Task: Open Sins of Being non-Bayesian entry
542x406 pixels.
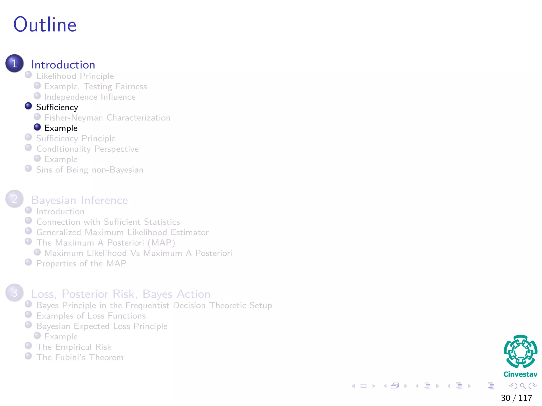Action: (90, 170)
